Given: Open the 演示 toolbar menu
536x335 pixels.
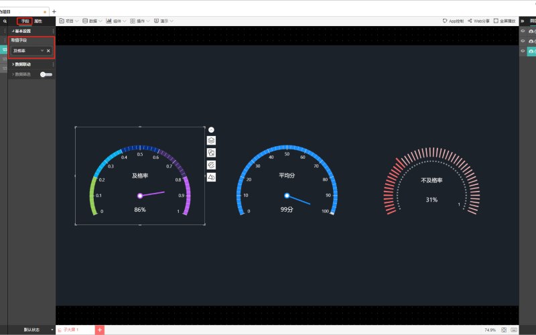Looking at the screenshot, I should click(163, 21).
